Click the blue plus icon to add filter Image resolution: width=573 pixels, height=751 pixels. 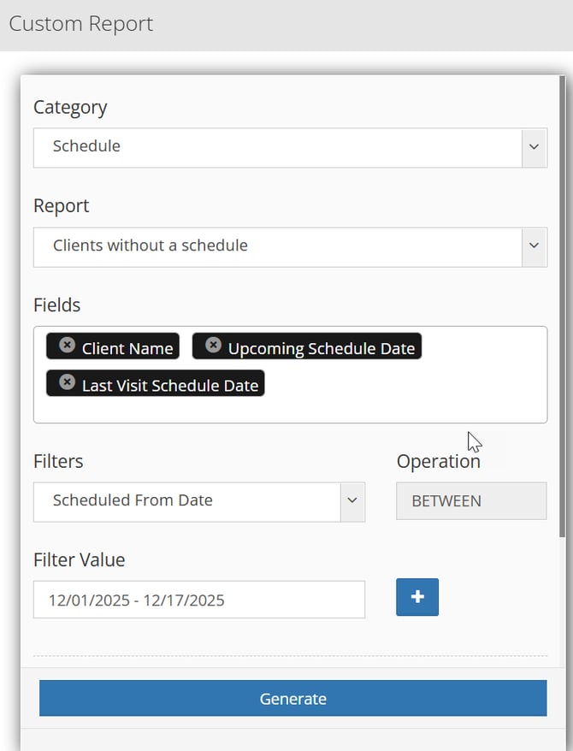coord(417,597)
